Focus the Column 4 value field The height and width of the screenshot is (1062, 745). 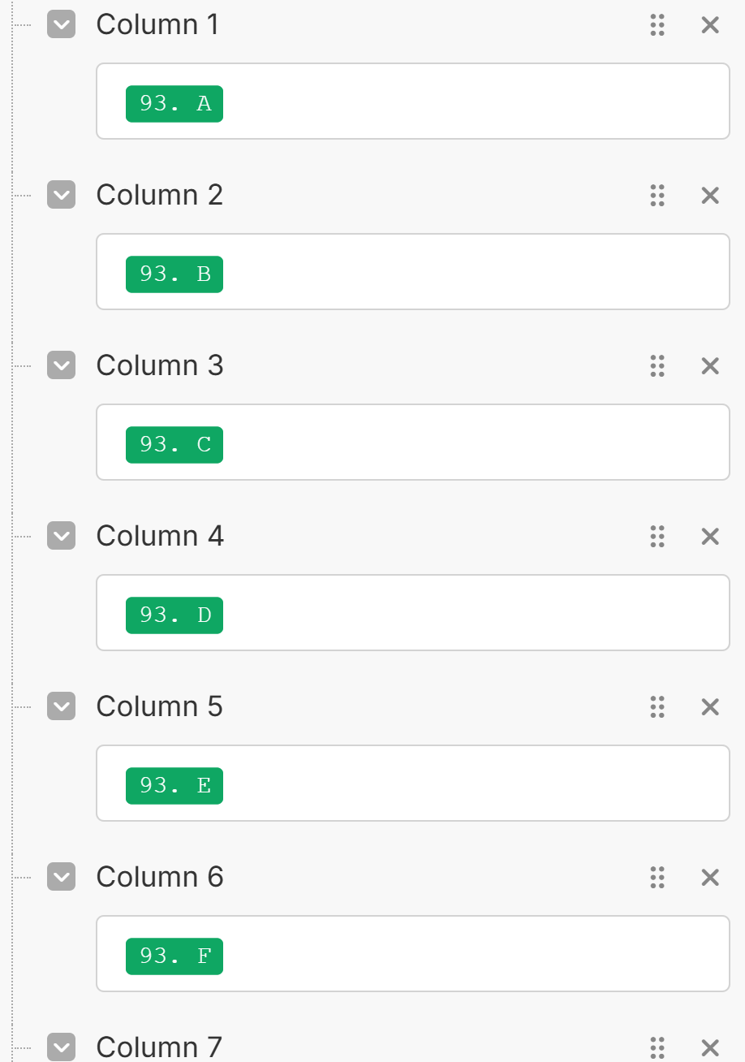(x=471, y=613)
